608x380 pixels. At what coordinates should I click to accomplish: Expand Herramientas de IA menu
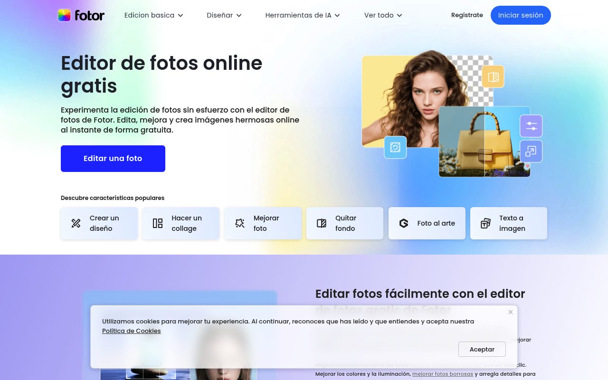click(303, 15)
